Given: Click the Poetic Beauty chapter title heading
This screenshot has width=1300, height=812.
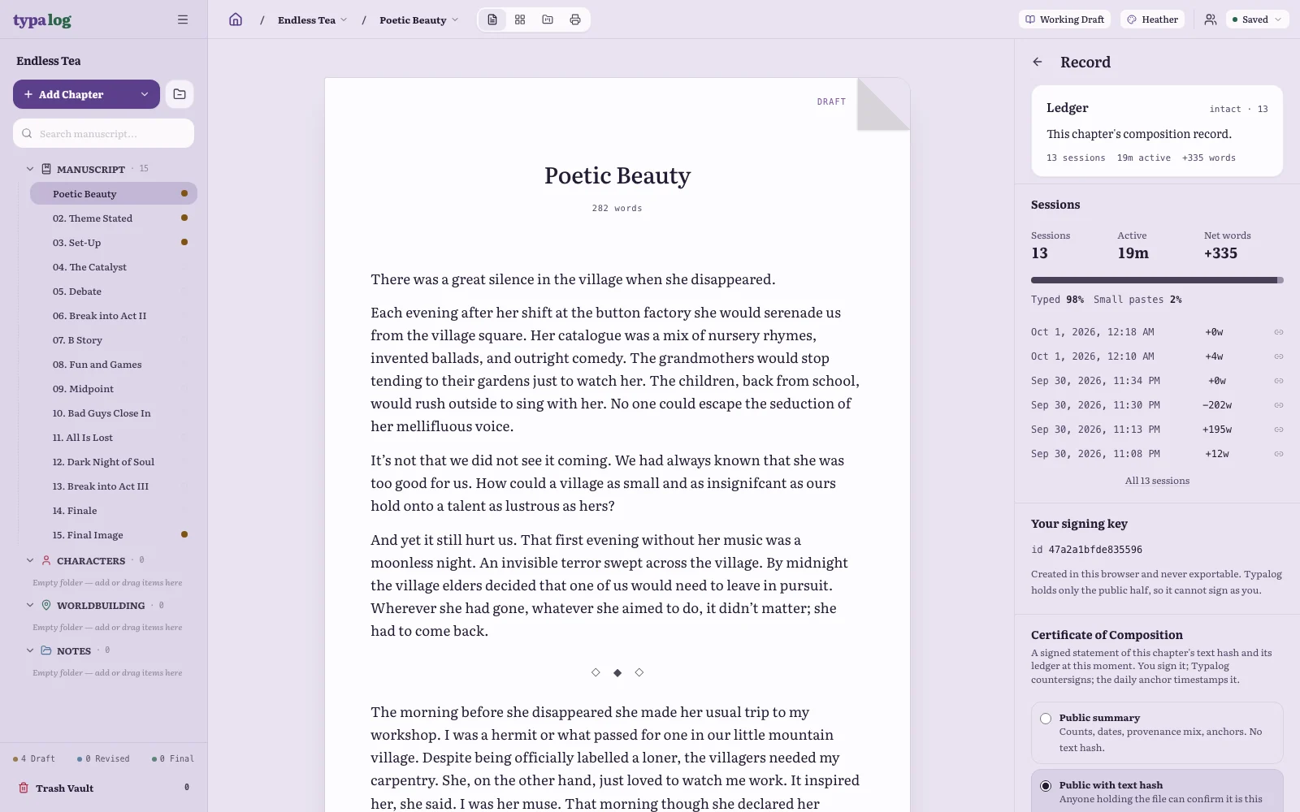Looking at the screenshot, I should tap(617, 175).
